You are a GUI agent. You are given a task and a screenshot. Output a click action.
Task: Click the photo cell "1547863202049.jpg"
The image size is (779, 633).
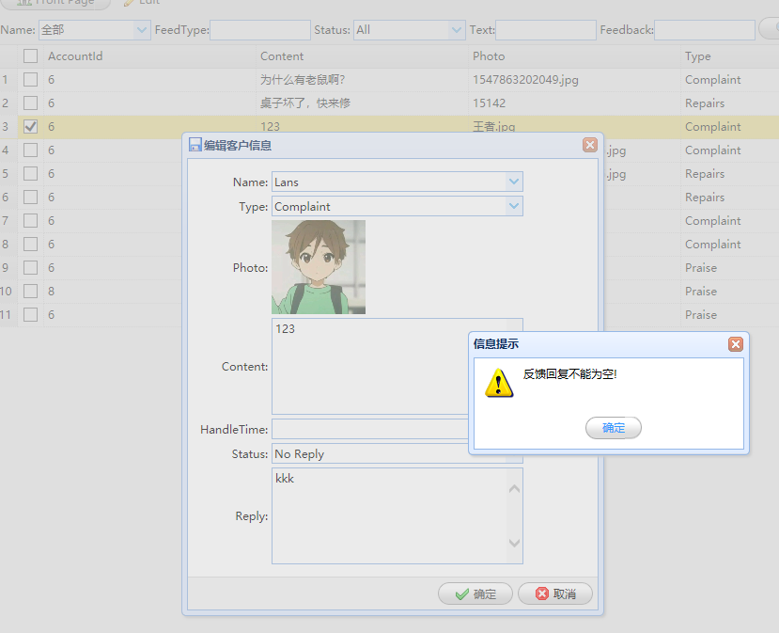[x=525, y=80]
